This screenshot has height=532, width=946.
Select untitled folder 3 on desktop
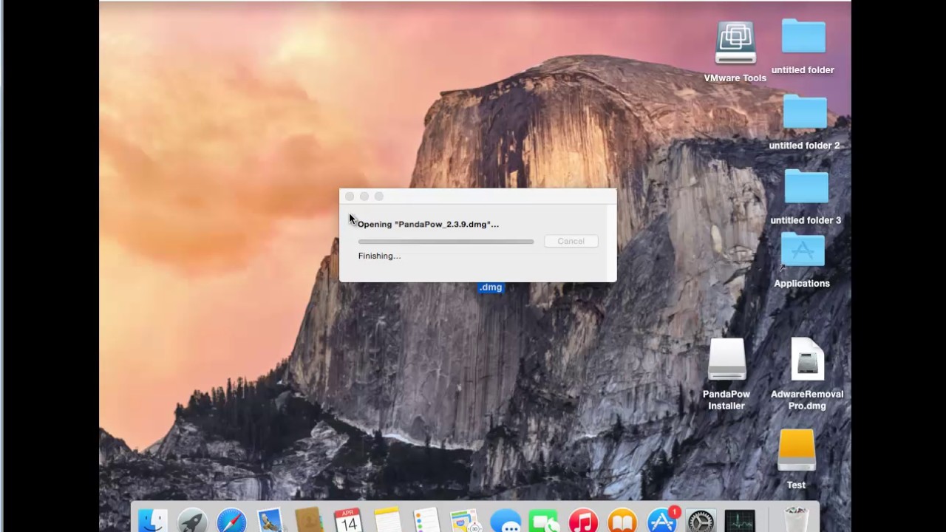pos(806,186)
